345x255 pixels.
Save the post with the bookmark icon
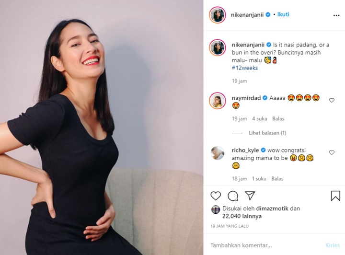click(335, 196)
